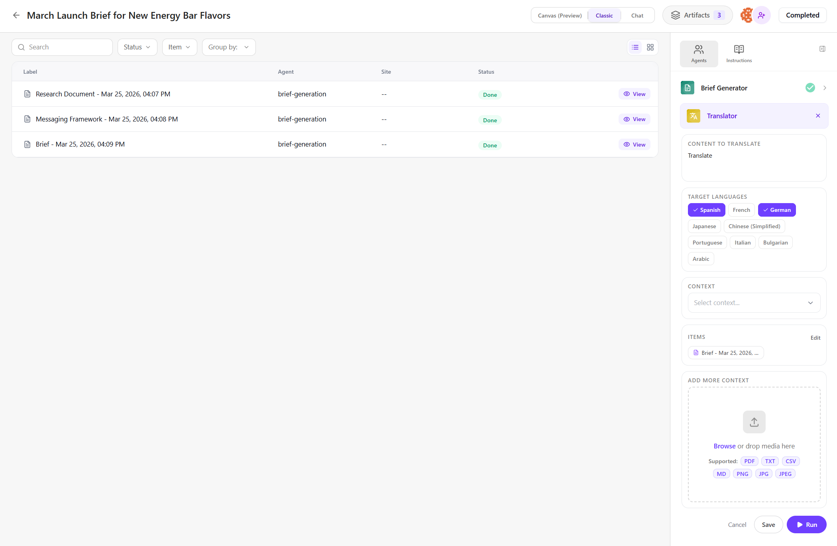Select French as a target language

[741, 210]
